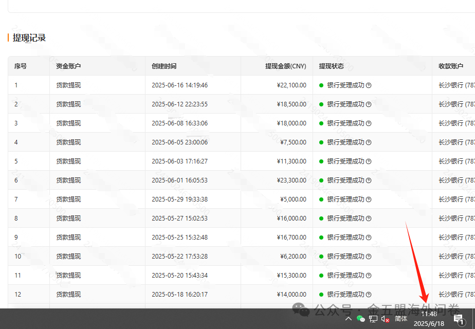Viewport: 475px width, 329px height.
Task: Select the timestamp 2025-06-12 22:23:55
Action: [x=179, y=104]
